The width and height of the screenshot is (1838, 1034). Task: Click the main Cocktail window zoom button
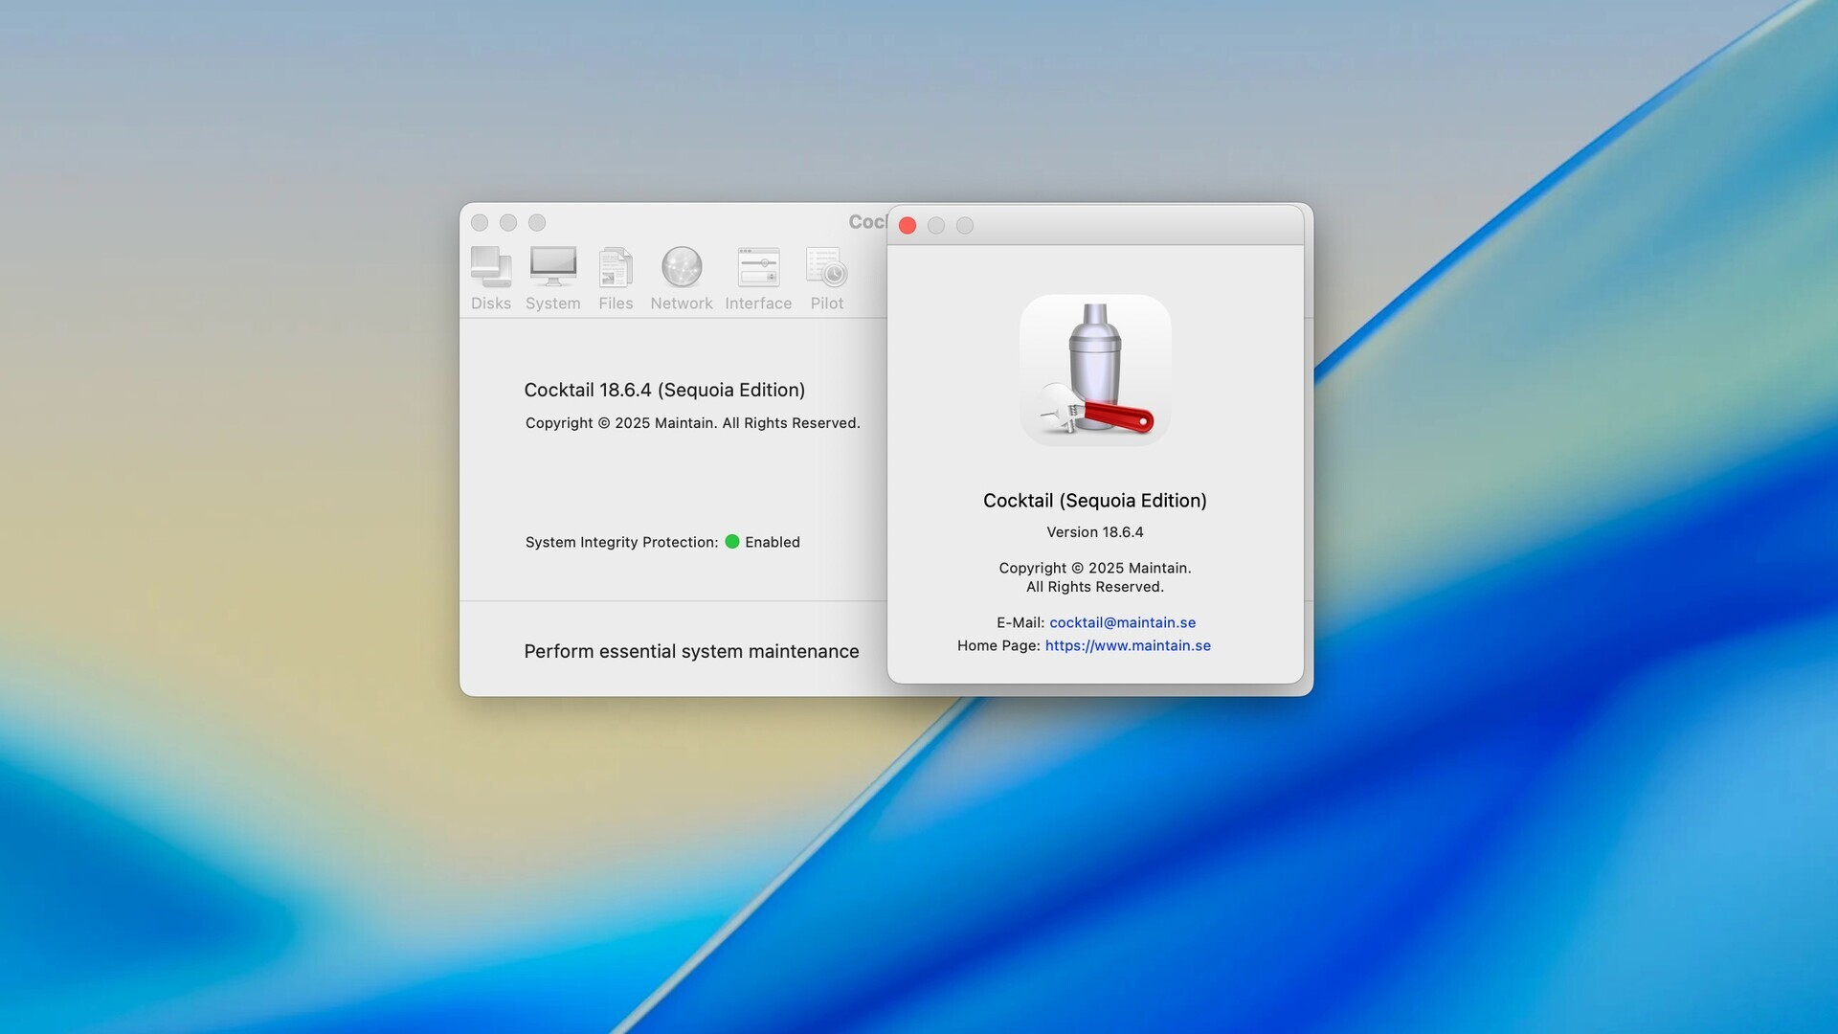(537, 222)
